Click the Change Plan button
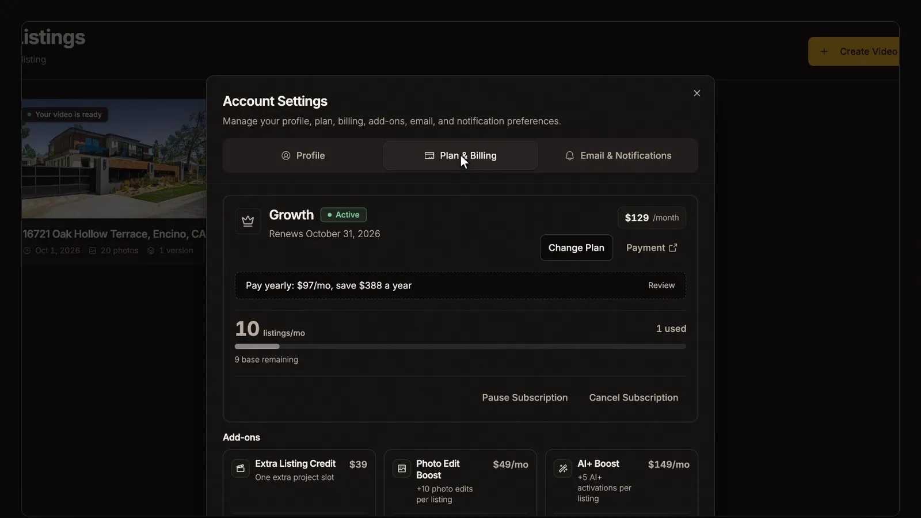The height and width of the screenshot is (518, 921). point(576,247)
